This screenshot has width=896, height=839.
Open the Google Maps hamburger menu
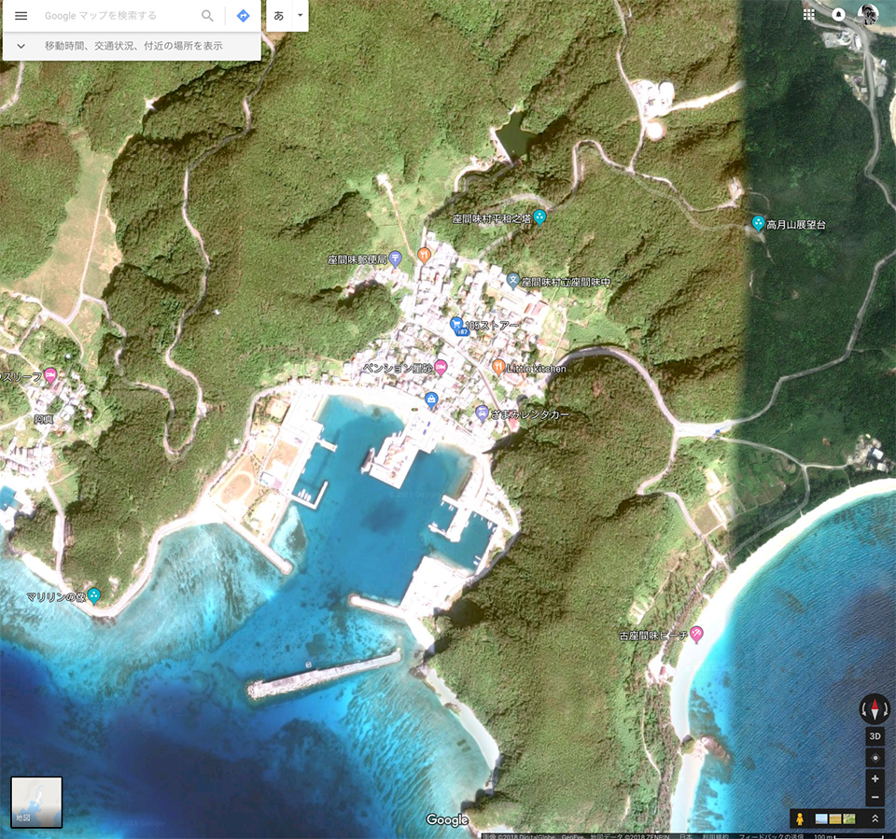(x=21, y=16)
